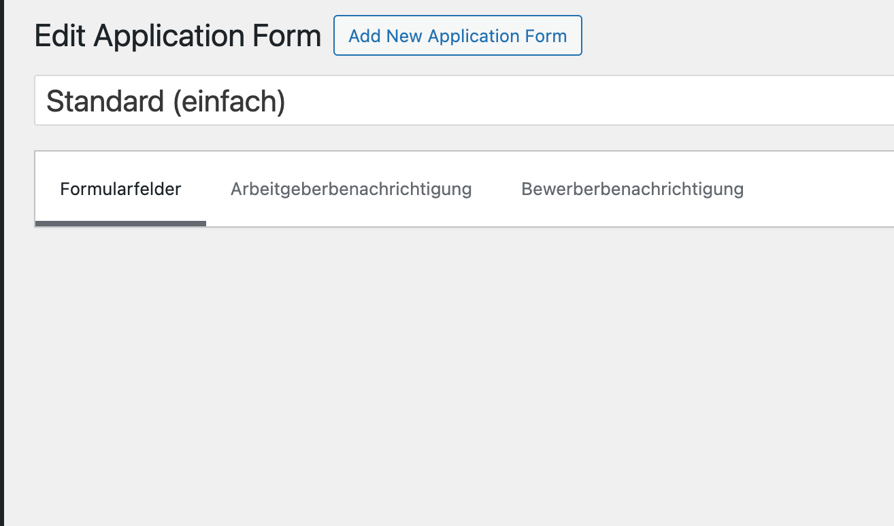Image resolution: width=894 pixels, height=526 pixels.
Task: Click the active underline below Formularfelder
Action: (120, 223)
